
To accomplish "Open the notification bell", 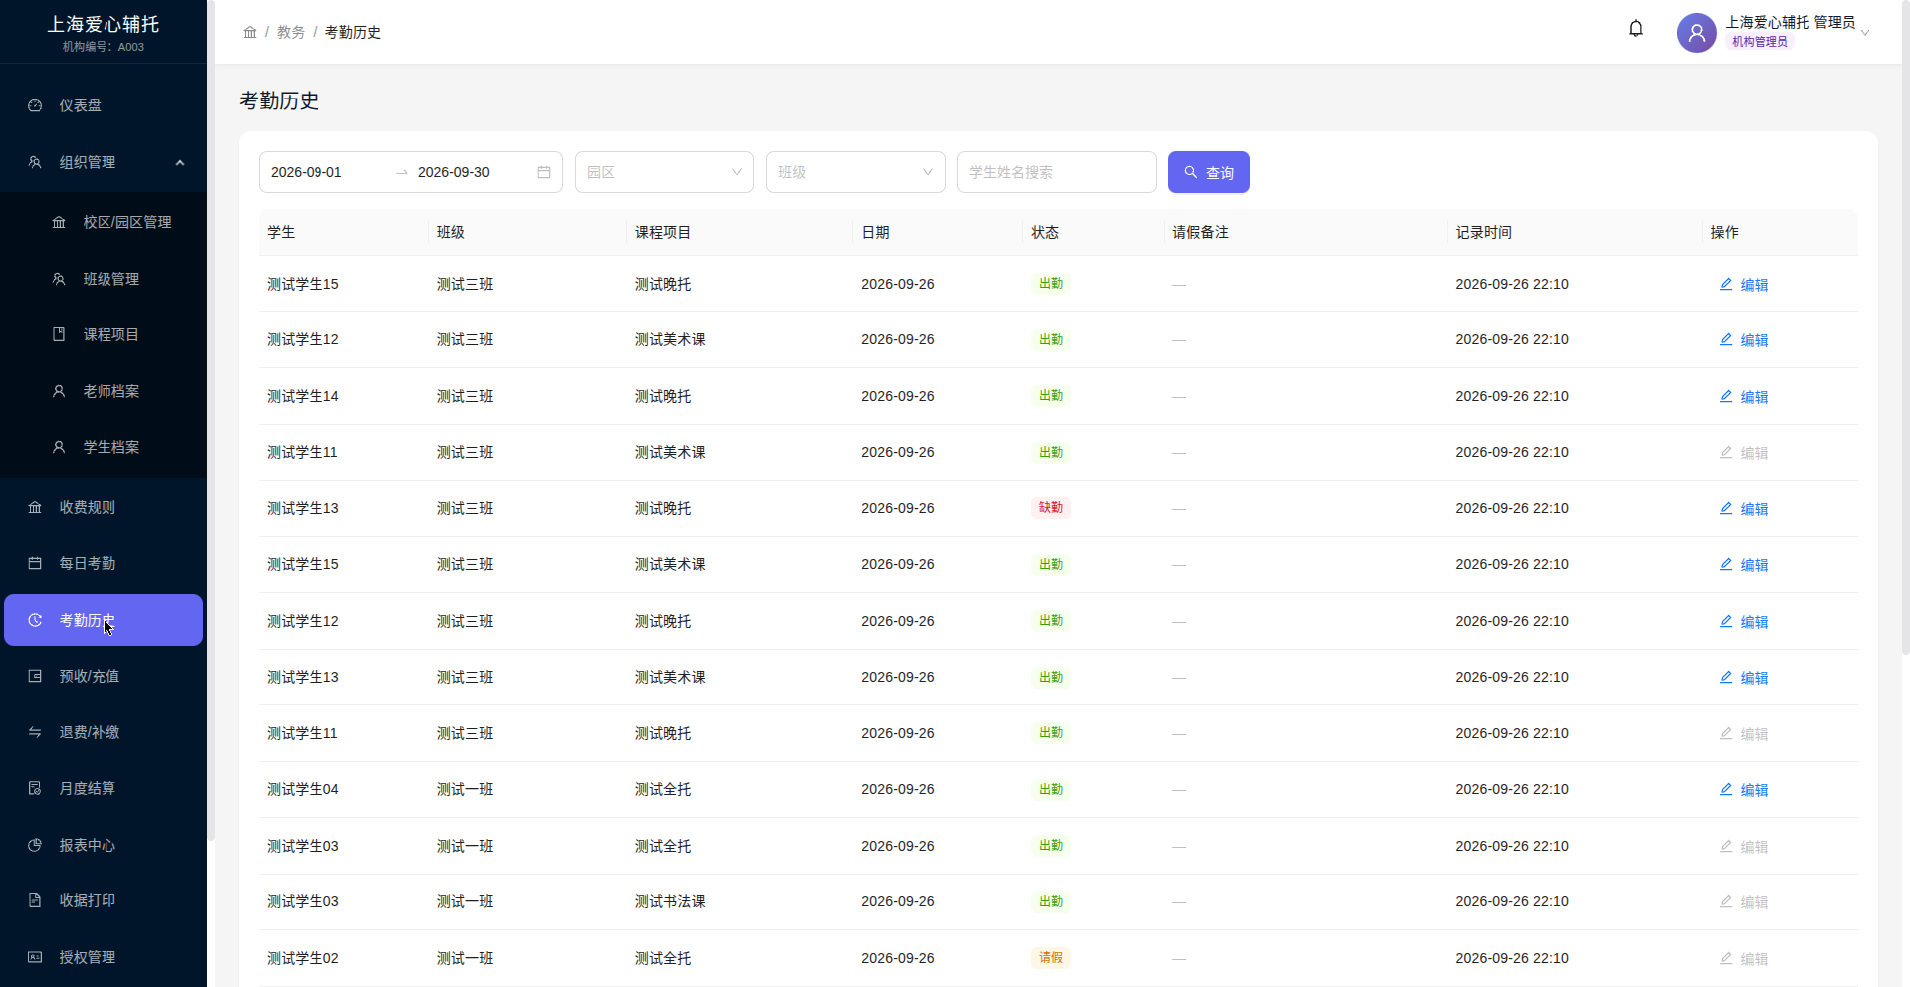I will pos(1635,29).
